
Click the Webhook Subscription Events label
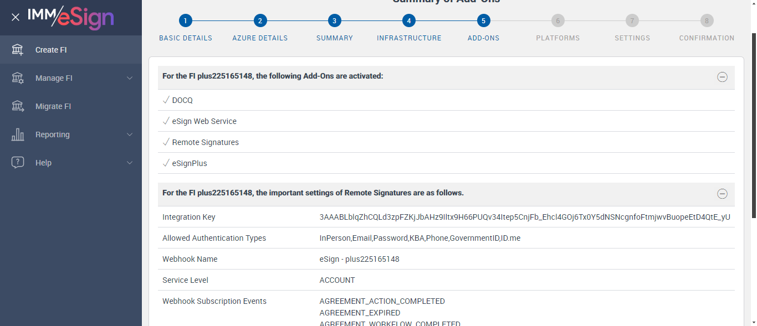click(x=214, y=301)
